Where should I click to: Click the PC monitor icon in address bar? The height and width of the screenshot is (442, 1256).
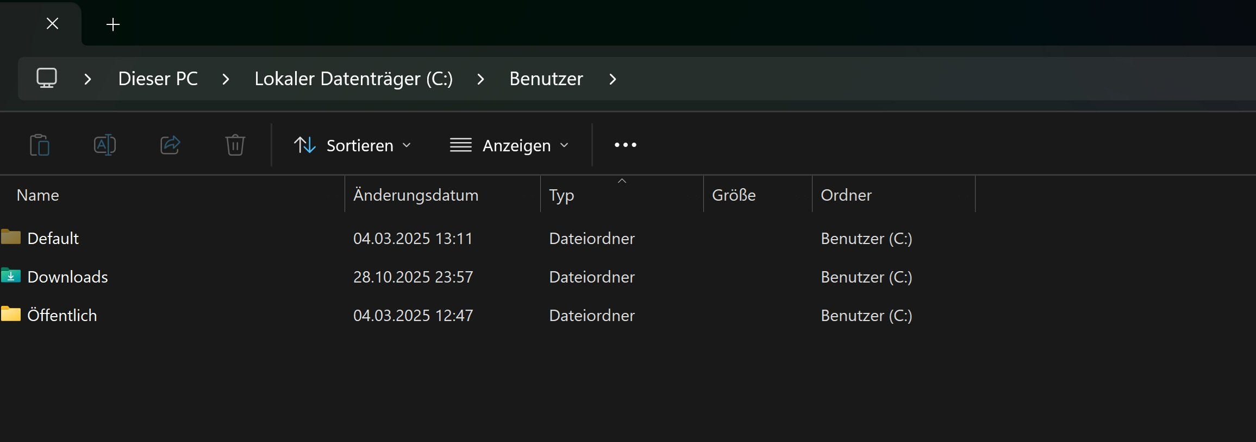point(47,78)
